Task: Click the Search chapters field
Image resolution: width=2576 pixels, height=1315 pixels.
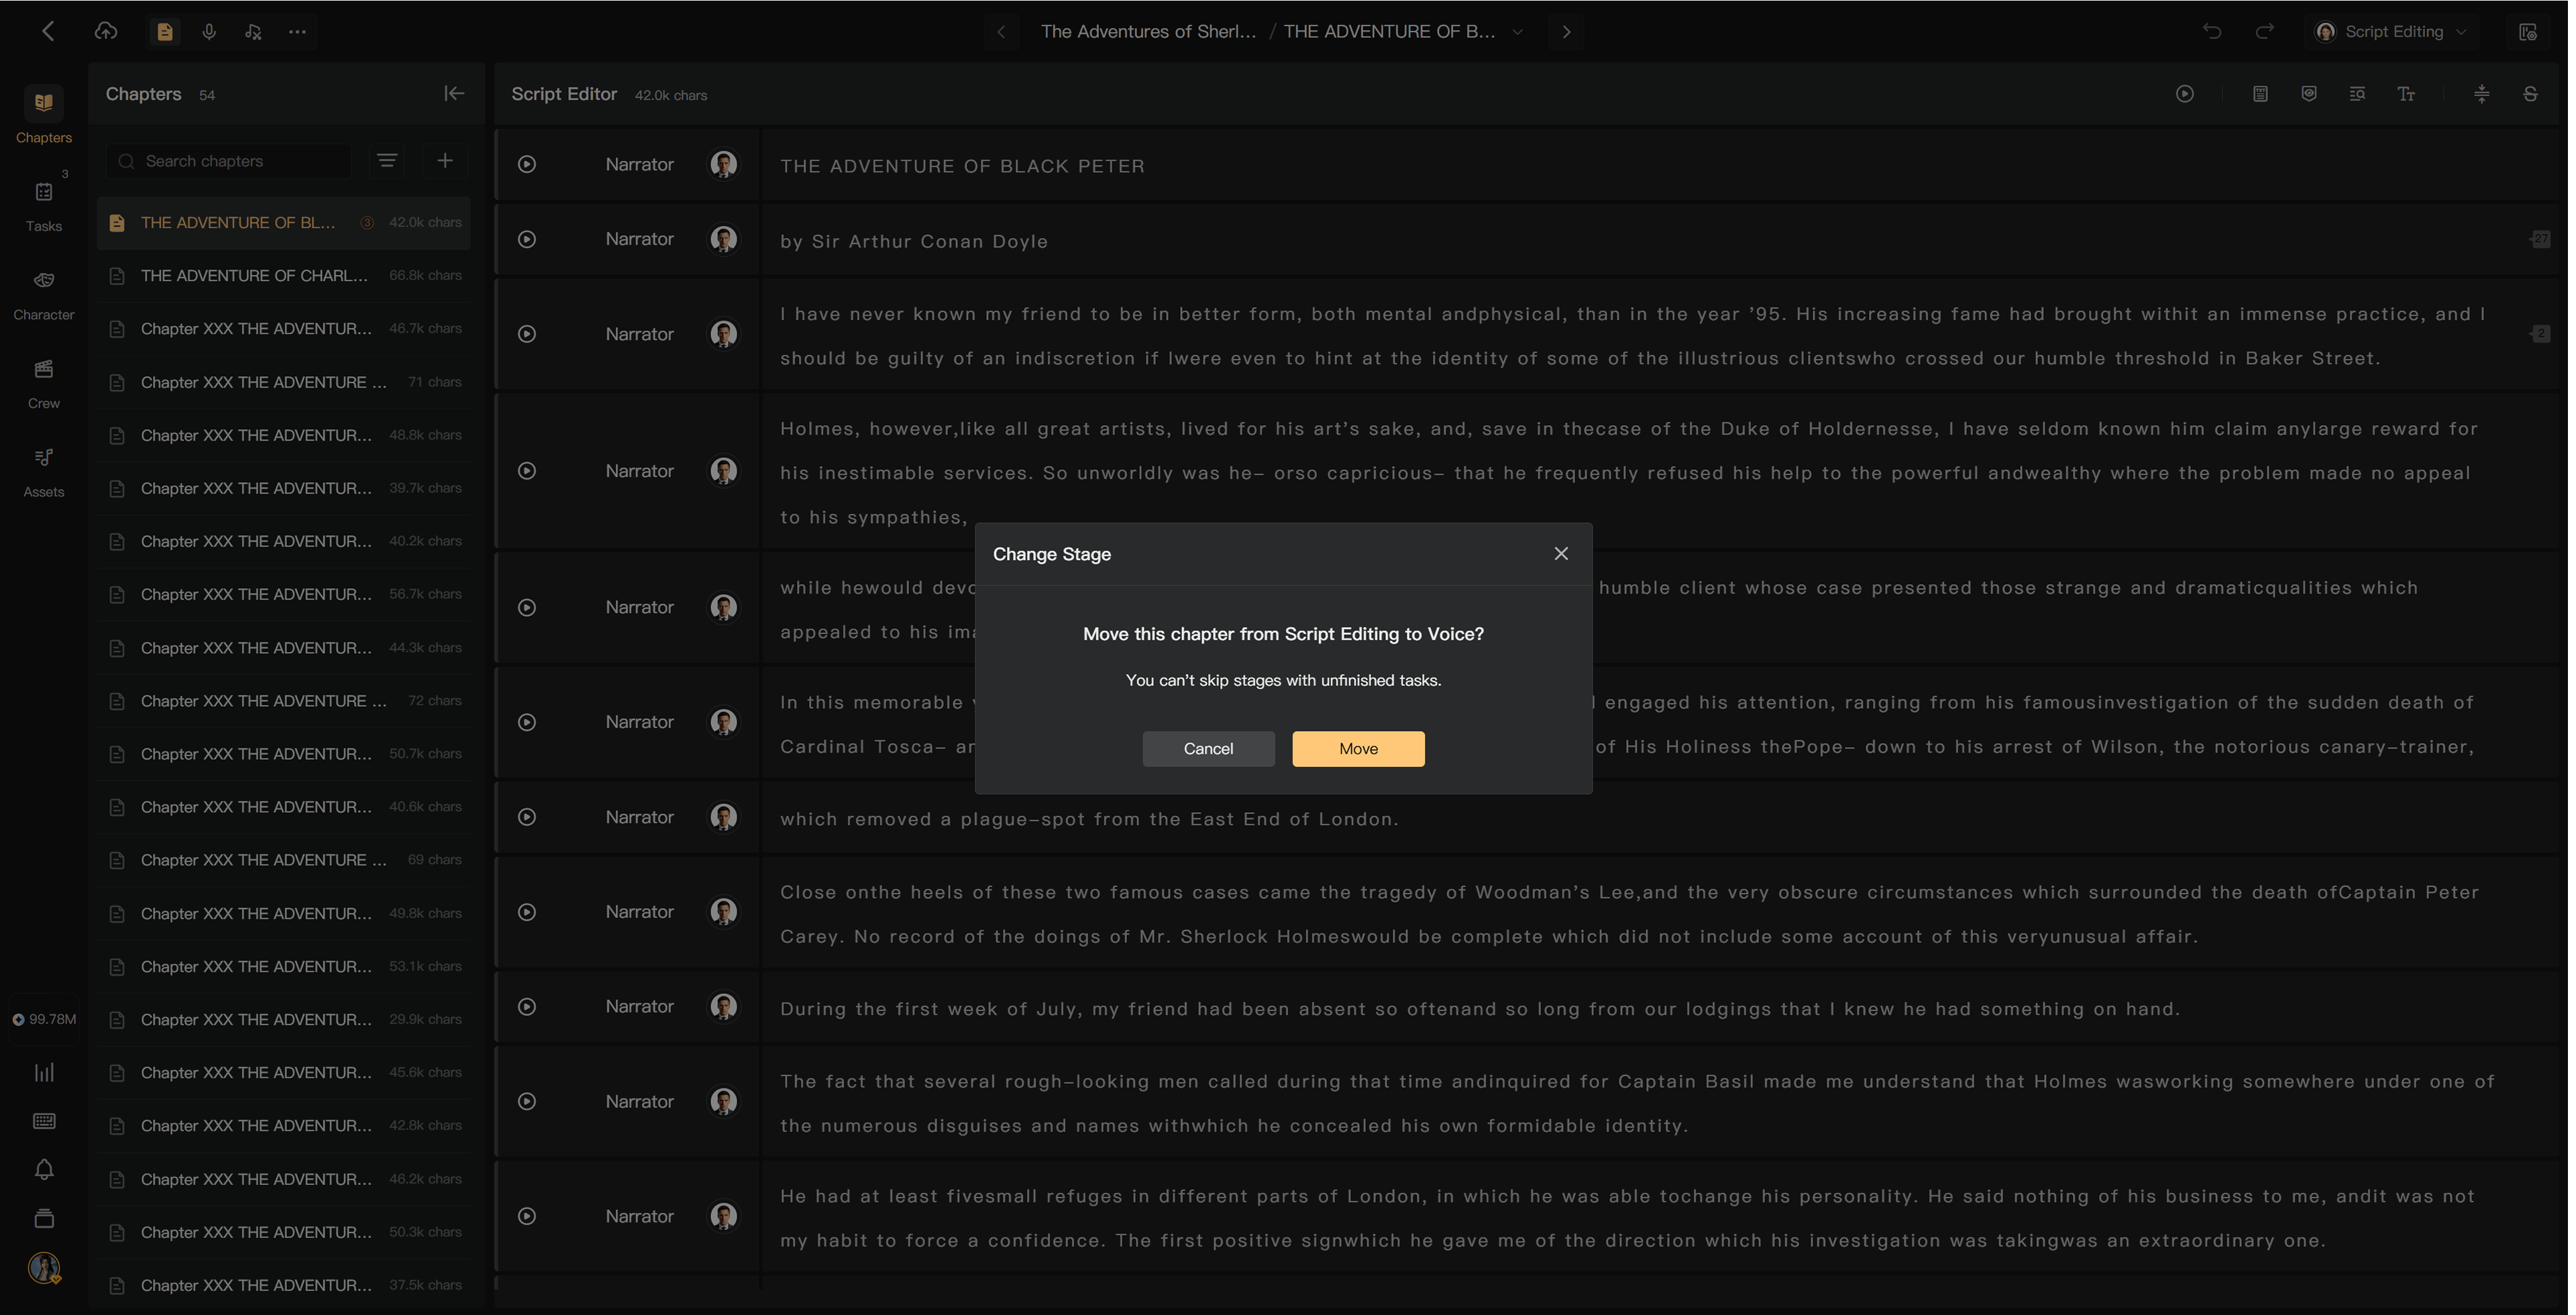Action: 229,161
